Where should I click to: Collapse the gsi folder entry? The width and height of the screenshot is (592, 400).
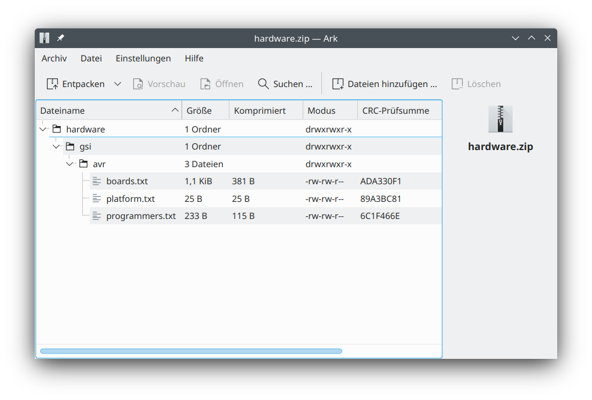[x=56, y=146]
